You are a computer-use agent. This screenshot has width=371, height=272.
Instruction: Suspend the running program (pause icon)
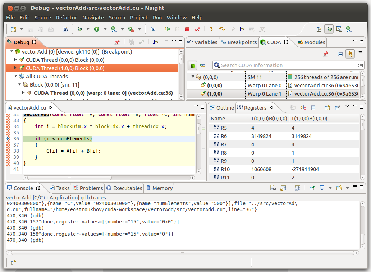click(x=177, y=29)
